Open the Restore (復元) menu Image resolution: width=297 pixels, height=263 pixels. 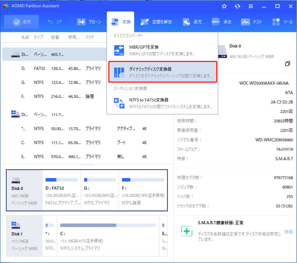pyautogui.click(x=192, y=22)
